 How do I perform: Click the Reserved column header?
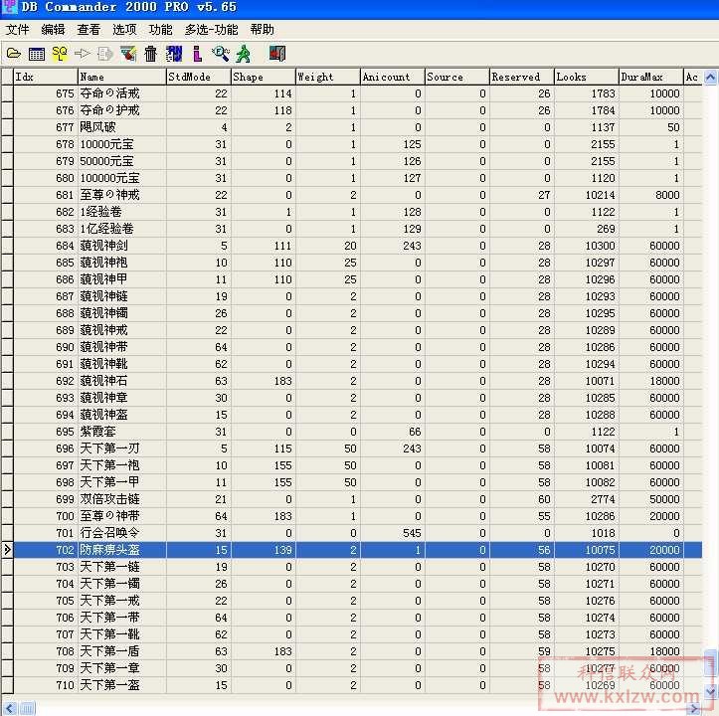(x=522, y=77)
